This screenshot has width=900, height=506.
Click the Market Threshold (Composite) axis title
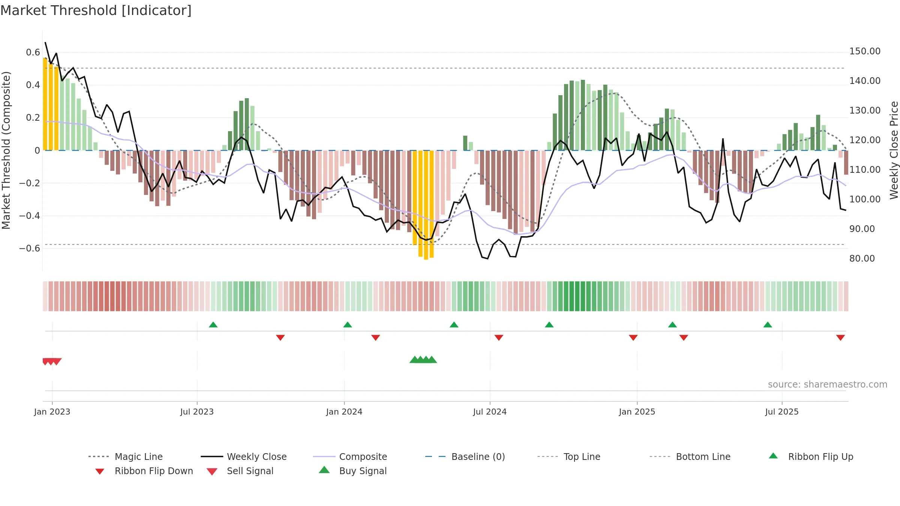coord(6,150)
